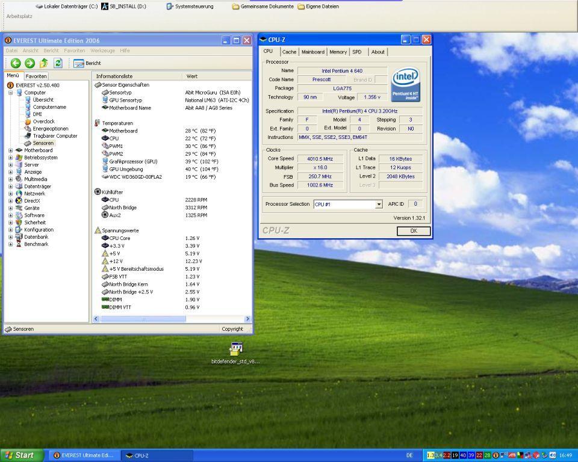Click the Informationsliste column header
Image resolution: width=578 pixels, height=462 pixels.
(137, 76)
